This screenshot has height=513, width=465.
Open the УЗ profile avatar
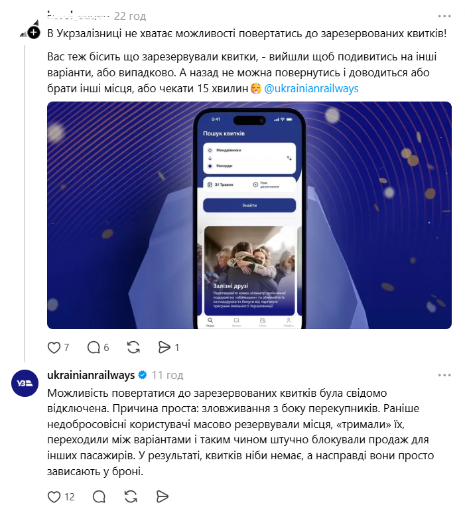pos(25,383)
